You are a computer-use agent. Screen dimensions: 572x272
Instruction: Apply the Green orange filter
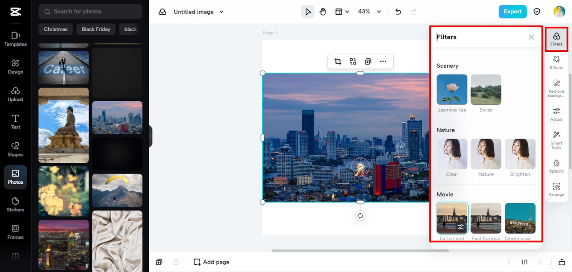click(x=520, y=218)
